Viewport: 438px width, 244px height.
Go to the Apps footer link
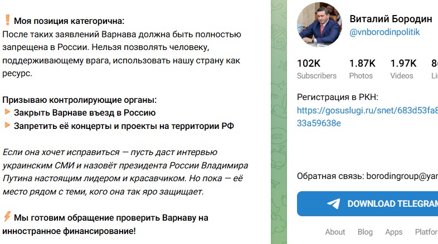click(x=393, y=232)
